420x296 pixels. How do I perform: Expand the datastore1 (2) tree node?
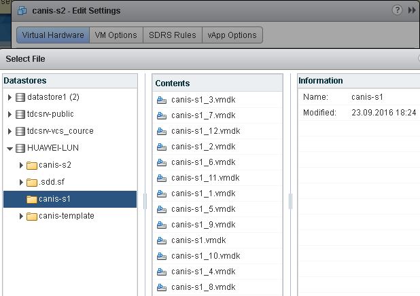10,97
